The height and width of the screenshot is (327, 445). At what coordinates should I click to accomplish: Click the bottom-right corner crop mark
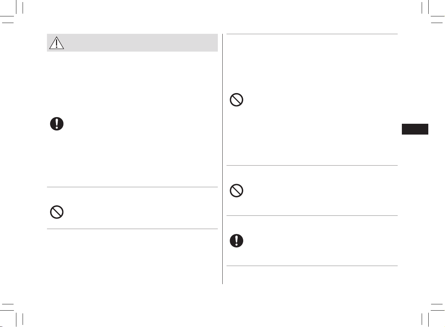431,314
